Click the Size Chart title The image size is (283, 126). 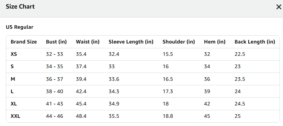point(20,7)
